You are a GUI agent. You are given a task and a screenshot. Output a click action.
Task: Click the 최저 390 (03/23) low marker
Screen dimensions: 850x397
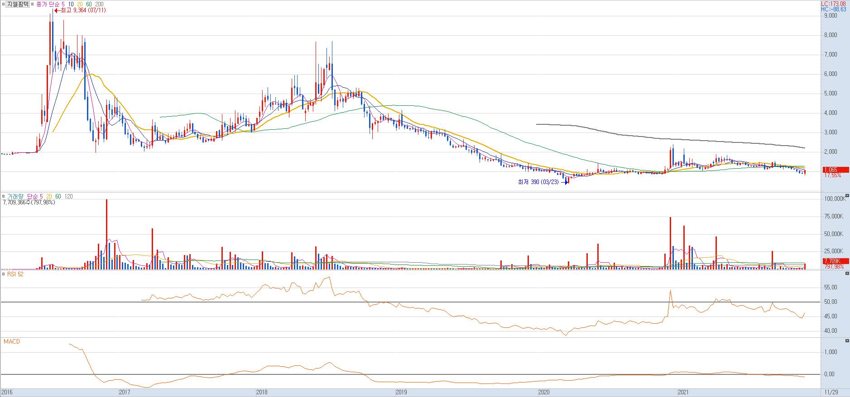point(543,182)
